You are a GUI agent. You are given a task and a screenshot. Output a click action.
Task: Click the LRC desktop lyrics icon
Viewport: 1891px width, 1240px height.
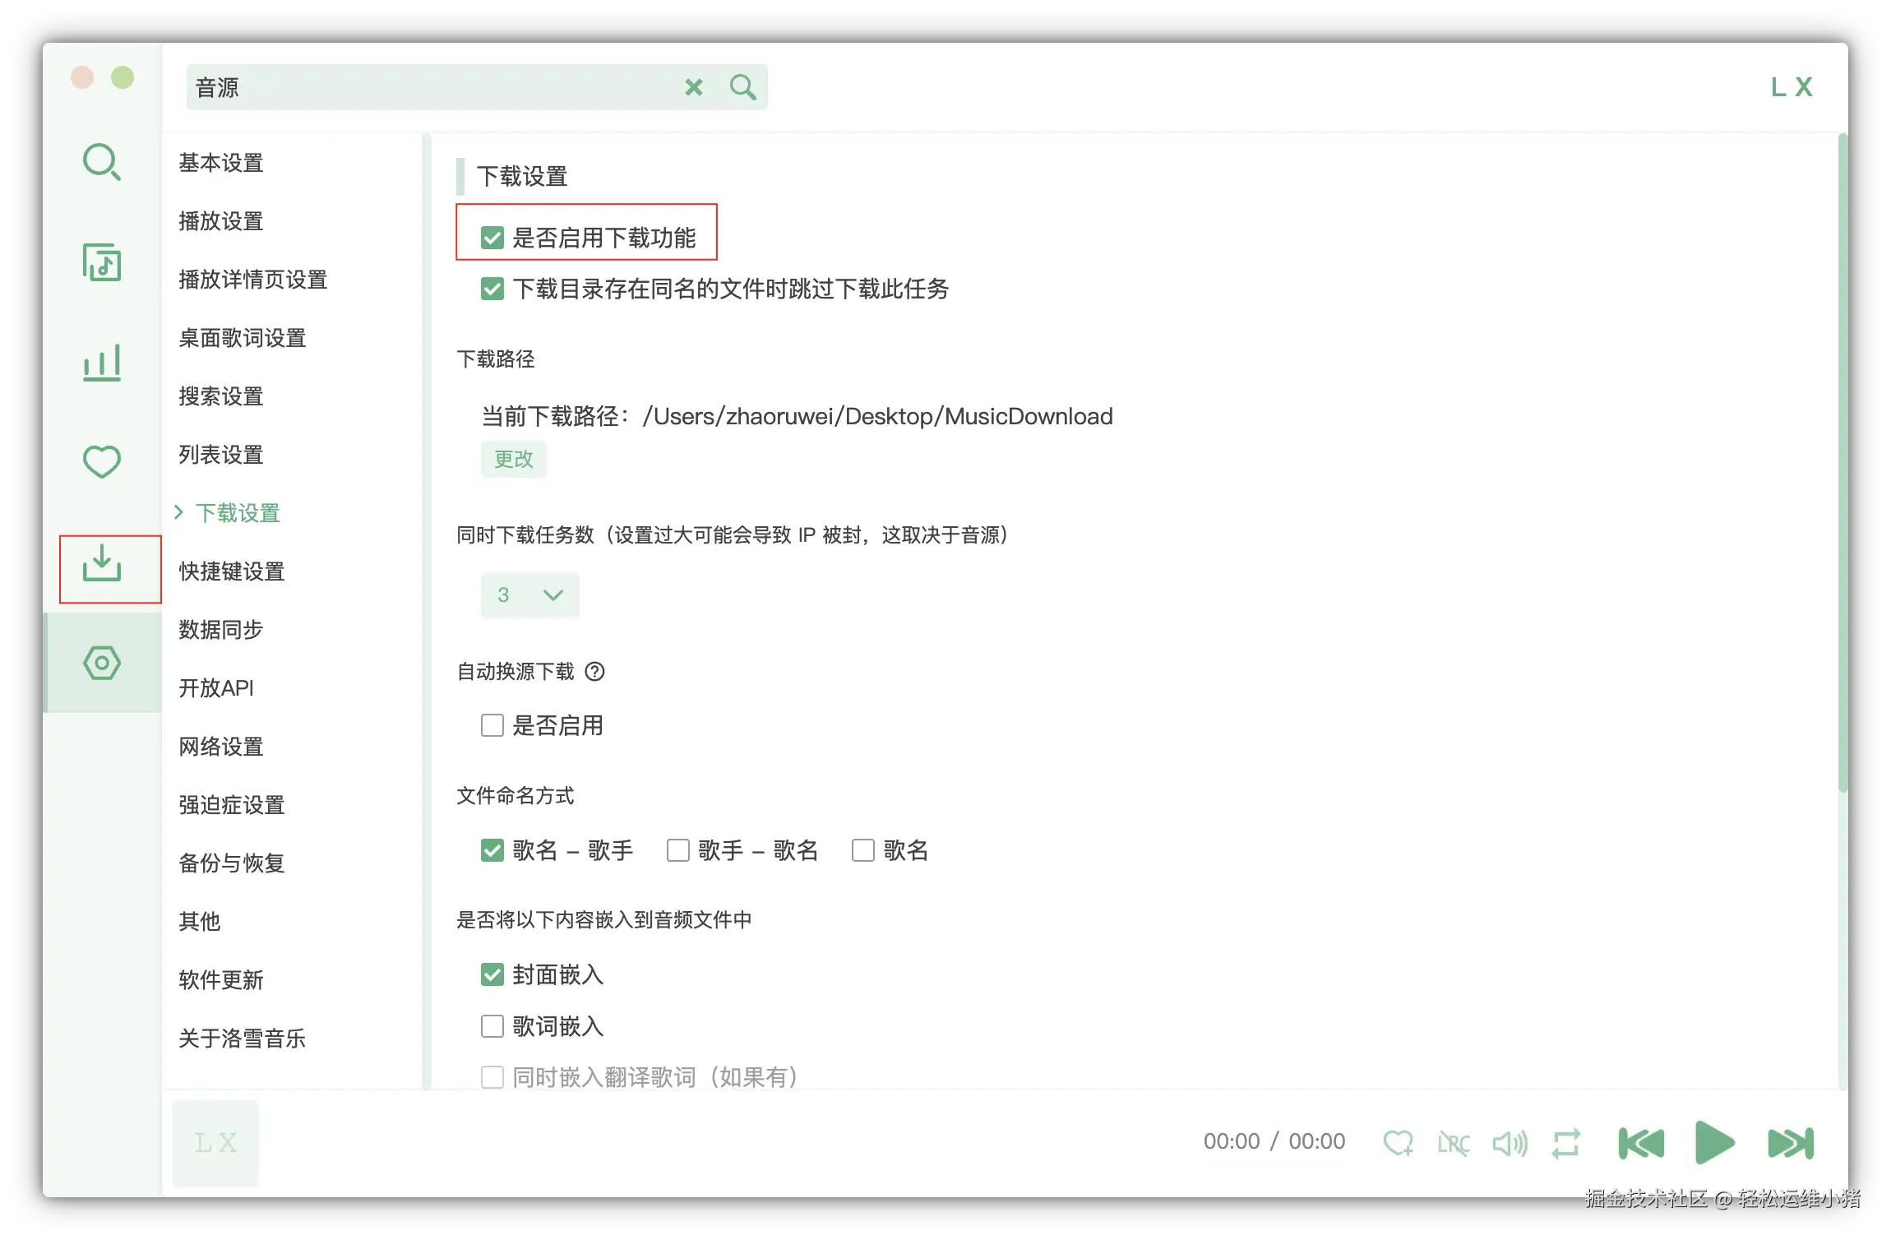1453,1143
